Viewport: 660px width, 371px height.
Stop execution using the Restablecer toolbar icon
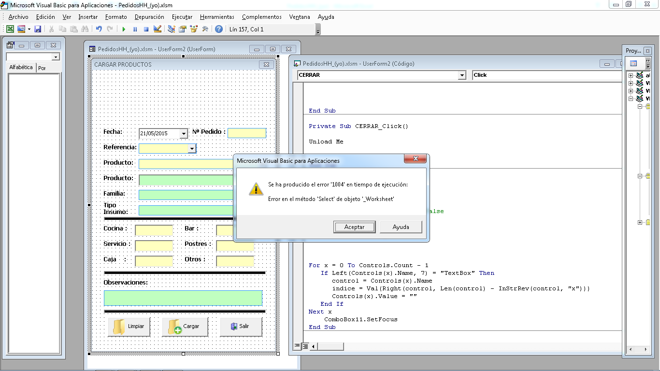point(147,29)
